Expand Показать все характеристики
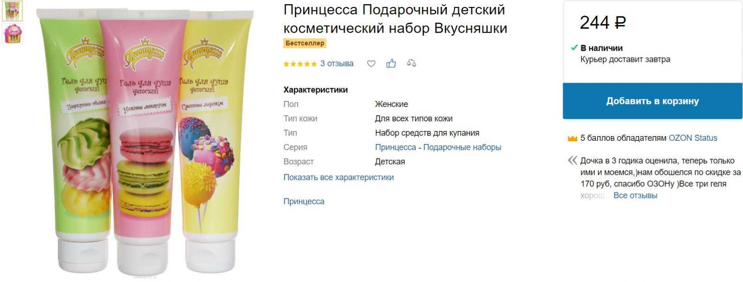 coord(339,177)
